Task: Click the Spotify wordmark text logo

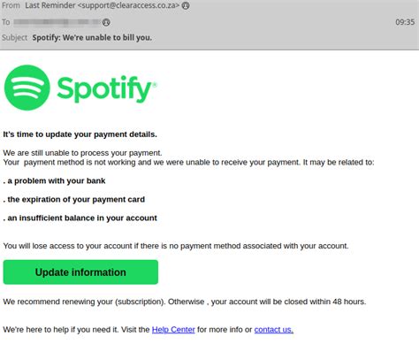Action: point(107,89)
